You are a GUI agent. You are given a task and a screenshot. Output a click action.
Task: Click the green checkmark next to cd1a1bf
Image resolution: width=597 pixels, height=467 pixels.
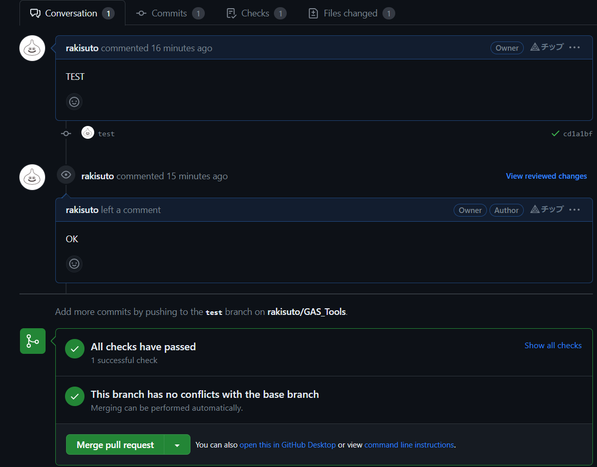pos(555,133)
